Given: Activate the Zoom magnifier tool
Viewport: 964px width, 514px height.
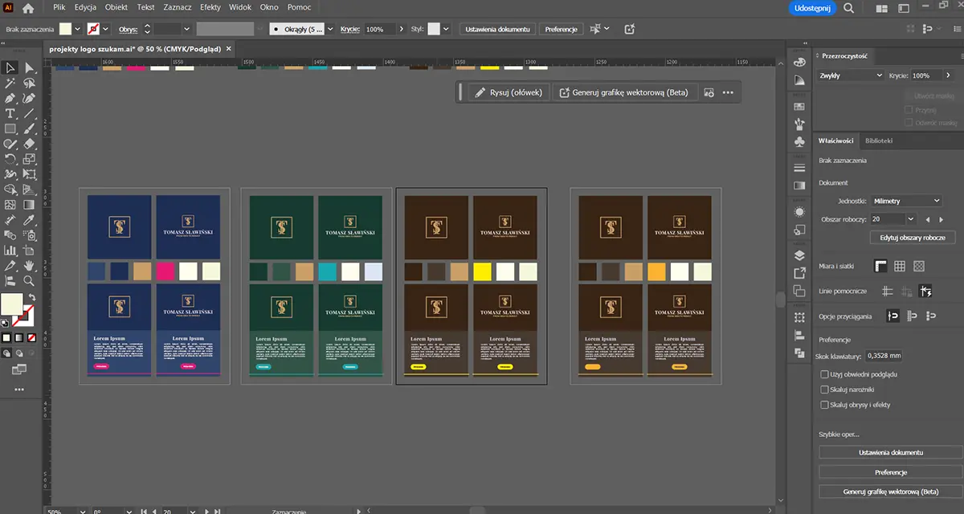Looking at the screenshot, I should [30, 280].
